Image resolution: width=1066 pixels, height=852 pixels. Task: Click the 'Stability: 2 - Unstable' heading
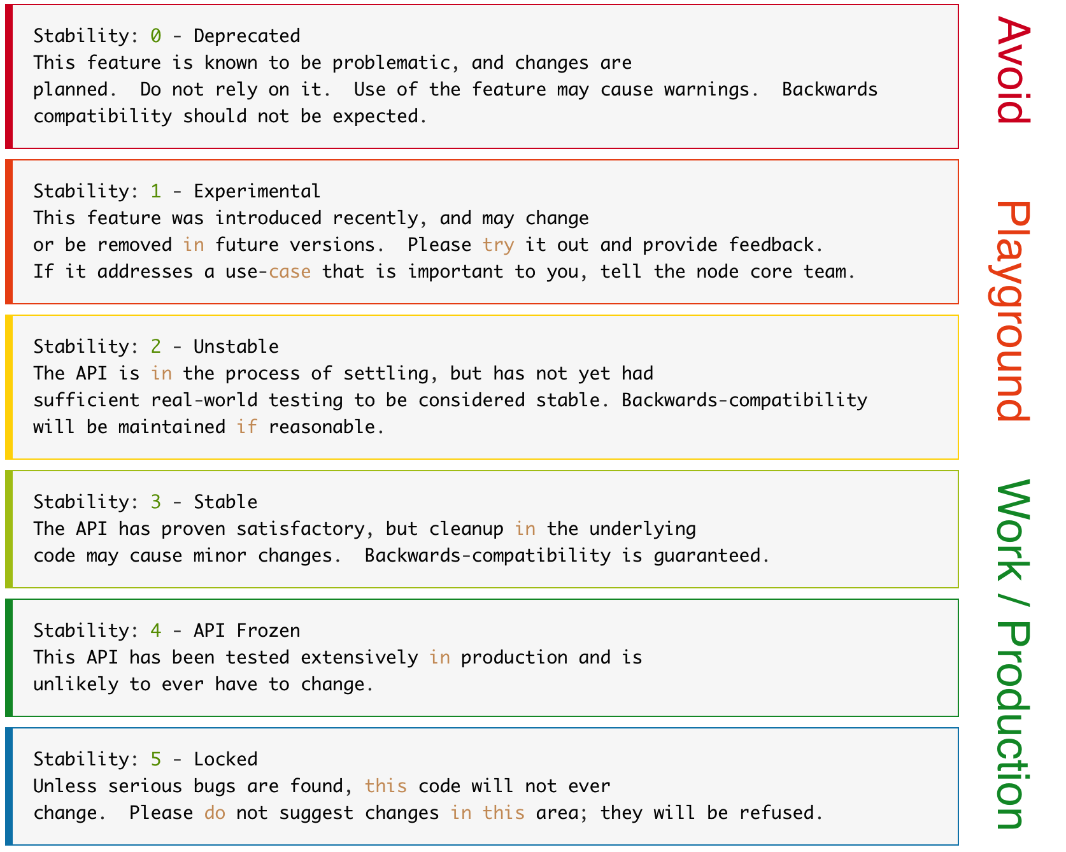tap(156, 346)
